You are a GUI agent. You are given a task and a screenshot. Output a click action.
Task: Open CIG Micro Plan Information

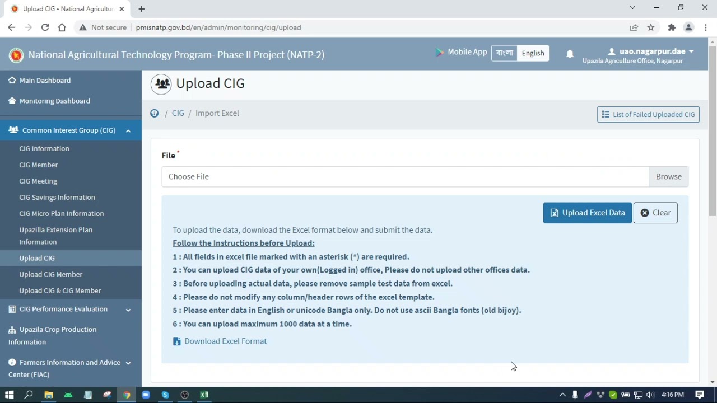point(62,213)
